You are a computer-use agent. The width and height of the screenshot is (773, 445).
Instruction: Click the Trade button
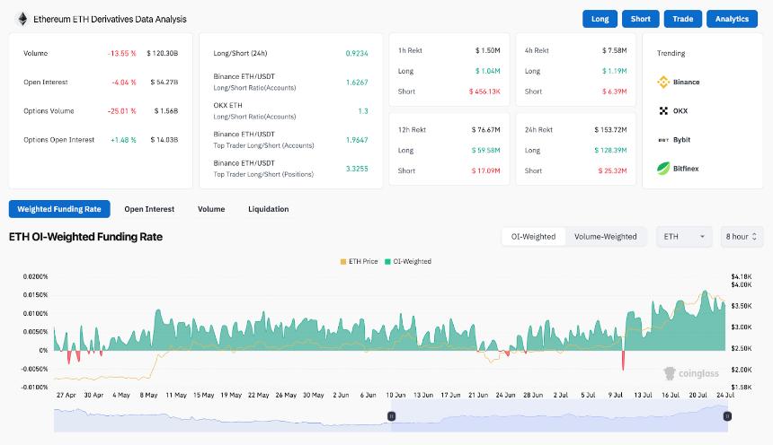tap(683, 19)
